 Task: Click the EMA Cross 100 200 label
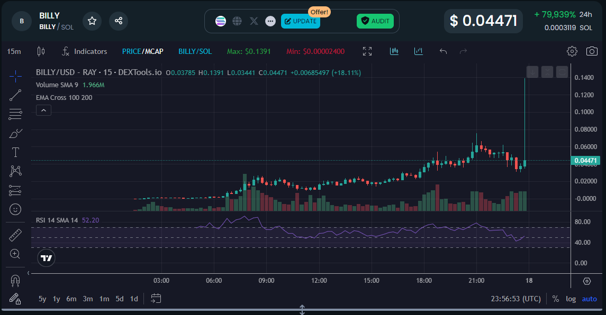64,98
